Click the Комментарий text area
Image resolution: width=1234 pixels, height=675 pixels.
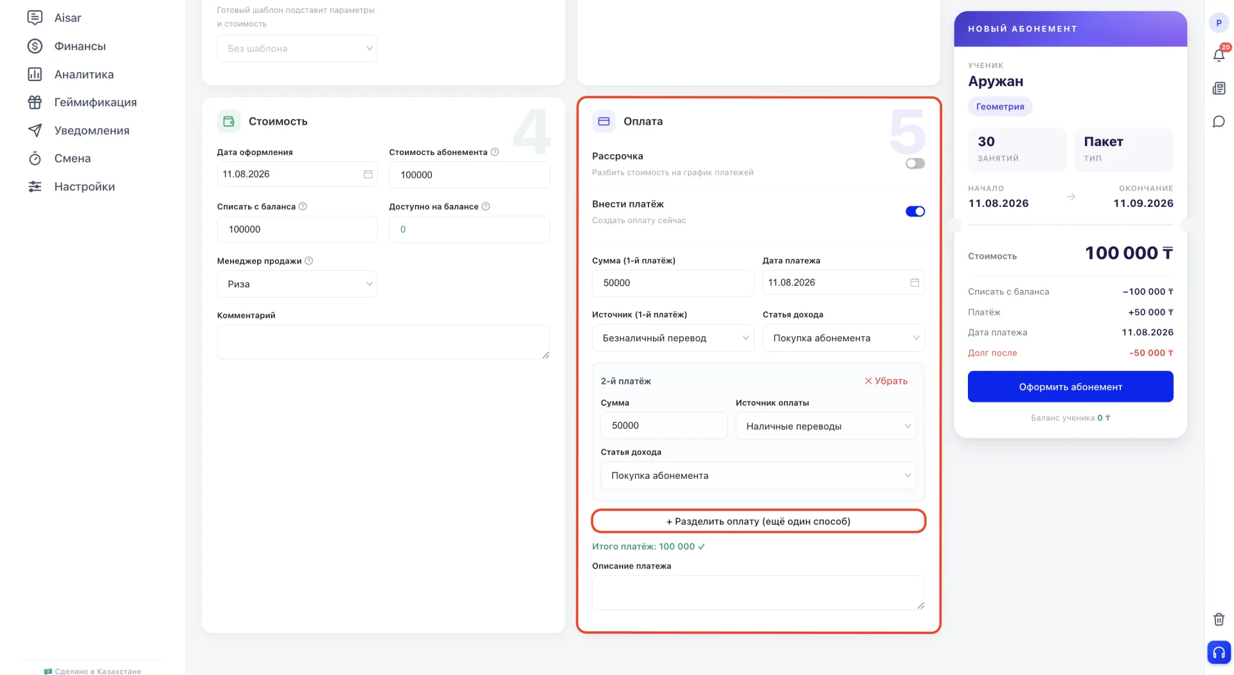(384, 342)
